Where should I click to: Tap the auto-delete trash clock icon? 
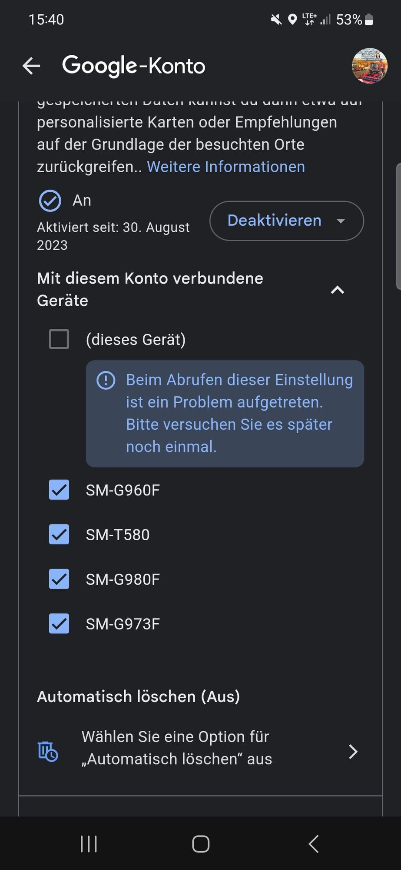click(48, 751)
